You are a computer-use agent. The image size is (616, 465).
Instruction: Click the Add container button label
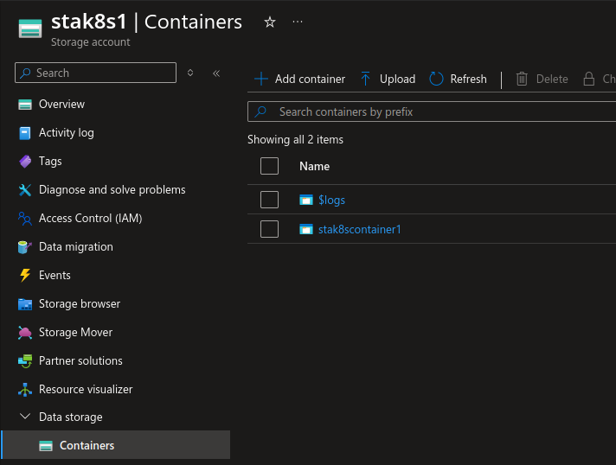coord(310,79)
